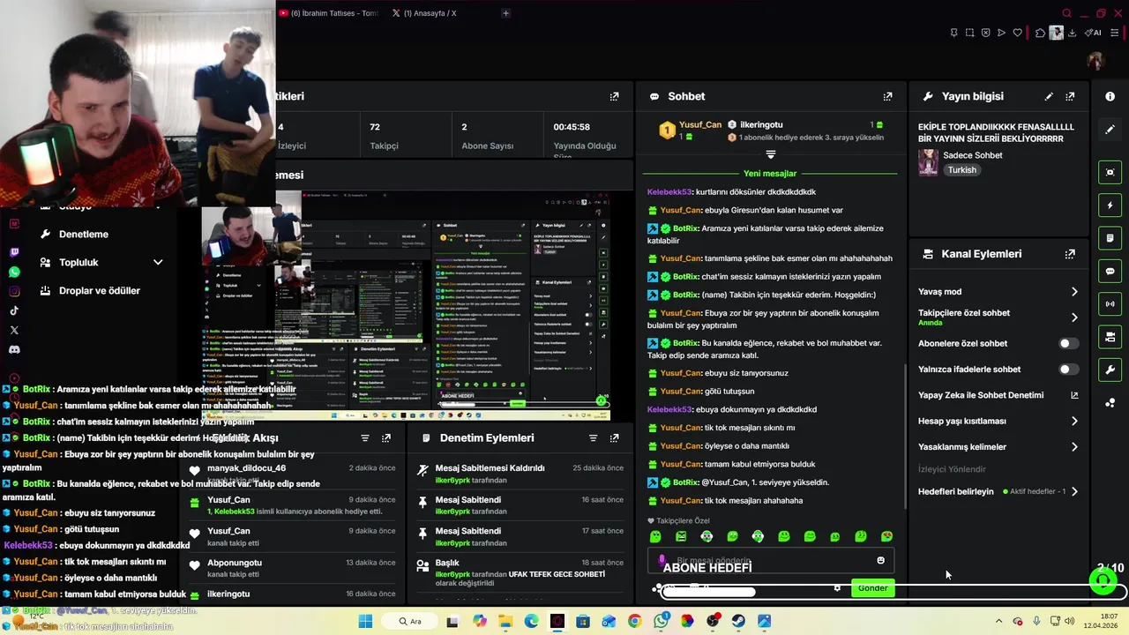1129x635 pixels.
Task: Open Windows Start menu
Action: click(x=365, y=621)
